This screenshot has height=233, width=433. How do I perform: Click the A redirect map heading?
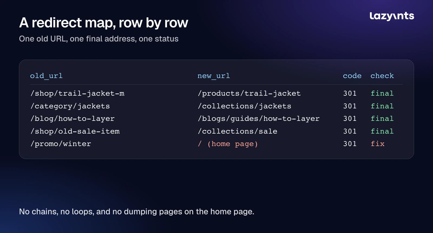104,23
